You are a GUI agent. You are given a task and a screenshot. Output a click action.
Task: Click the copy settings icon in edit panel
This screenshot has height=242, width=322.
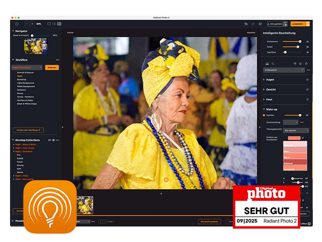click(x=295, y=64)
